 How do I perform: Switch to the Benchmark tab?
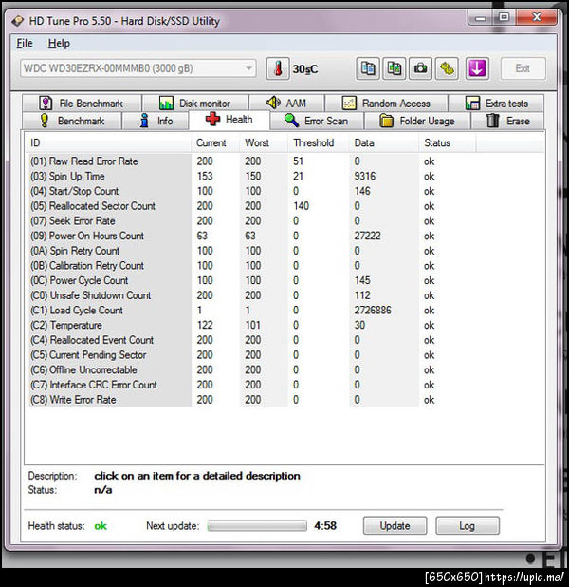pyautogui.click(x=72, y=121)
